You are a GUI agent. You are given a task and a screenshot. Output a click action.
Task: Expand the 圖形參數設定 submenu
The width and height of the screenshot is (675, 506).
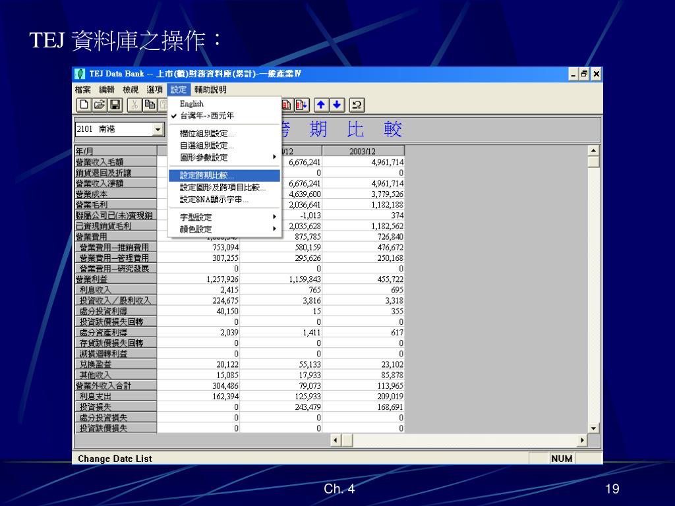tap(224, 157)
